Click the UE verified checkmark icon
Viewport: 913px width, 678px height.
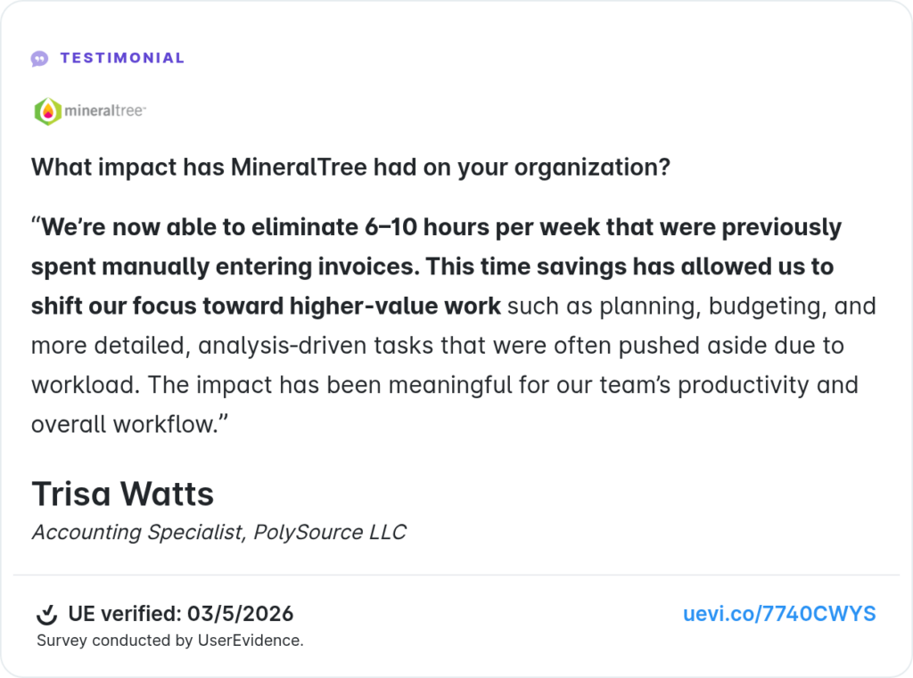coord(46,614)
